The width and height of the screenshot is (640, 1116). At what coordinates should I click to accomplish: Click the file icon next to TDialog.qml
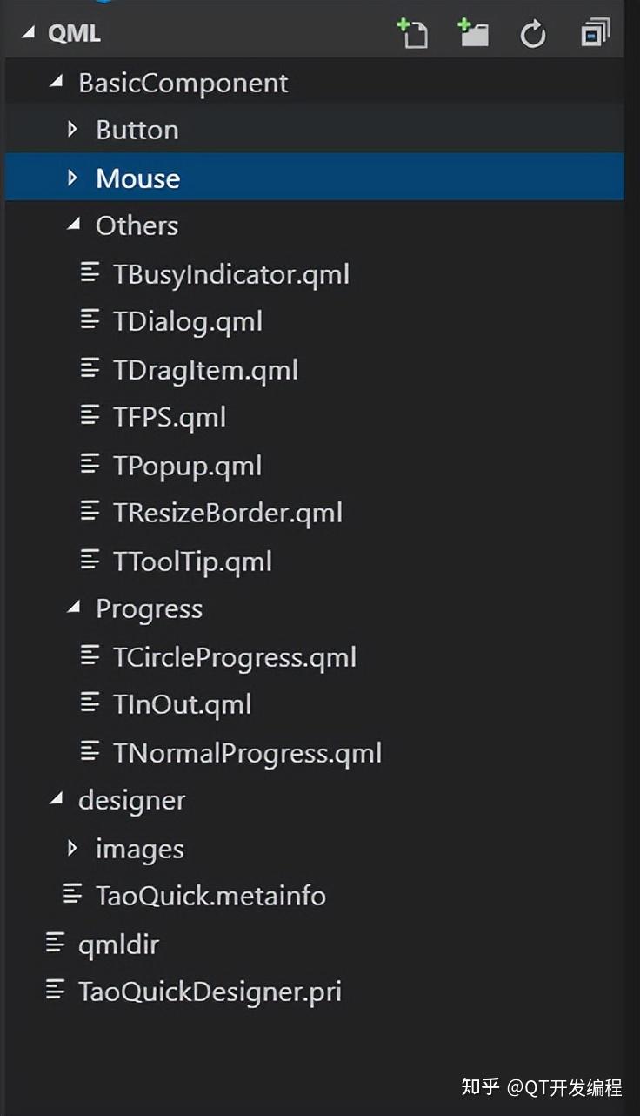pos(90,321)
